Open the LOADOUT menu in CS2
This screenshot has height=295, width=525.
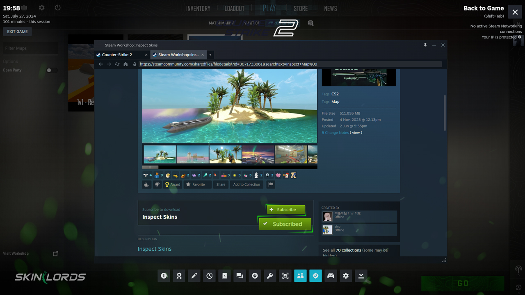[234, 8]
